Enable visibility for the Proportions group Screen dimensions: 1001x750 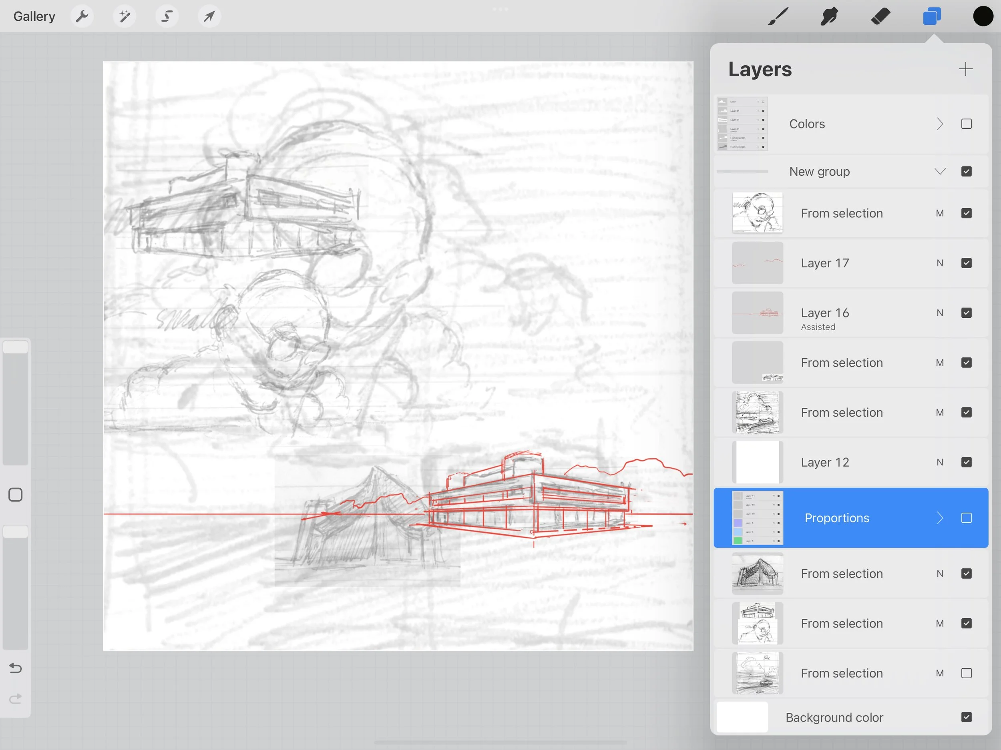coord(967,517)
